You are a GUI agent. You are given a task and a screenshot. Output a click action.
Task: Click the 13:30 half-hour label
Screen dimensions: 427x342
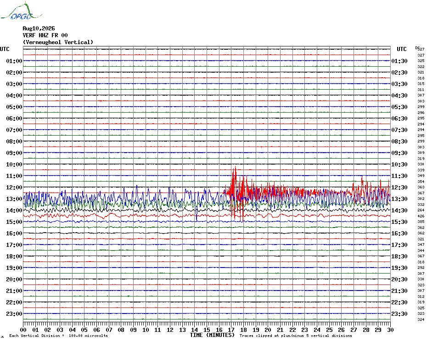click(x=399, y=199)
